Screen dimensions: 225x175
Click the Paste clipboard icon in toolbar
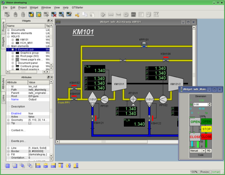tap(92, 14)
